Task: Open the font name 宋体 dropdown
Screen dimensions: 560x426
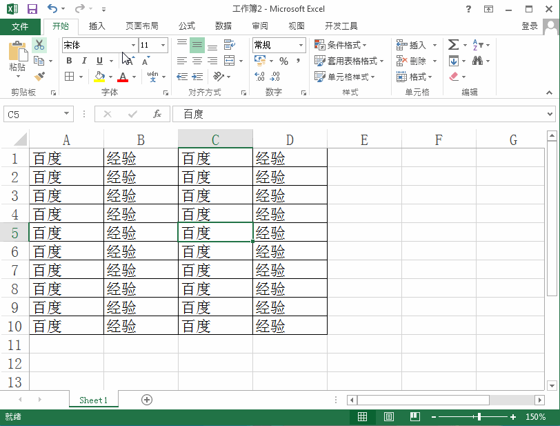Action: (133, 45)
